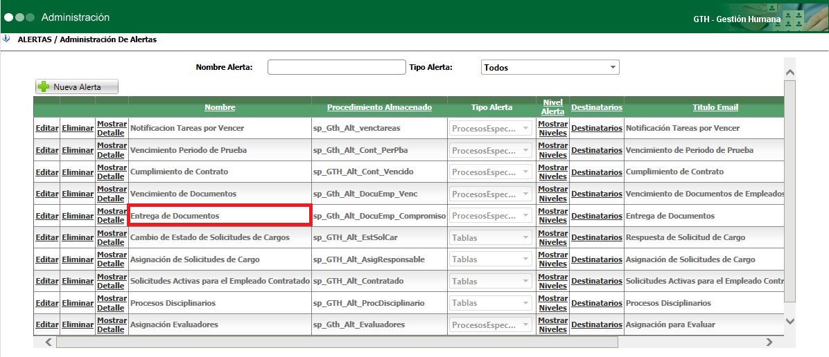Sort the table by Nombre column header
The image size is (829, 357).
point(220,107)
